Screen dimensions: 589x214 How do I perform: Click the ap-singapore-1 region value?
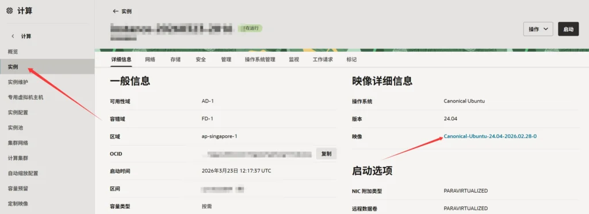219,136
